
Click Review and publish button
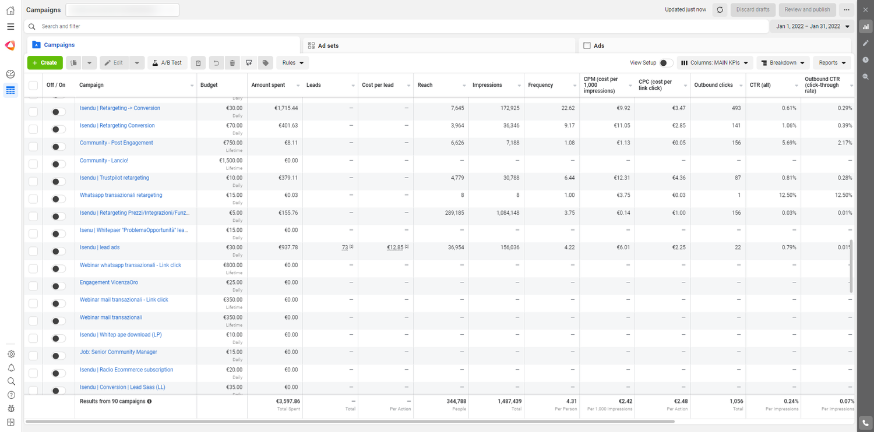click(807, 10)
